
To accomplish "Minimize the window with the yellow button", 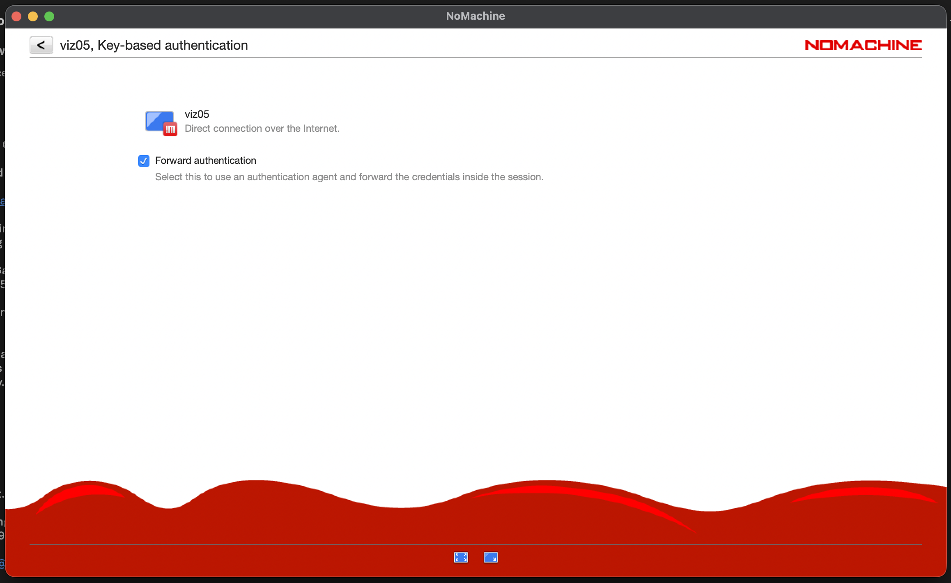I will coord(33,16).
